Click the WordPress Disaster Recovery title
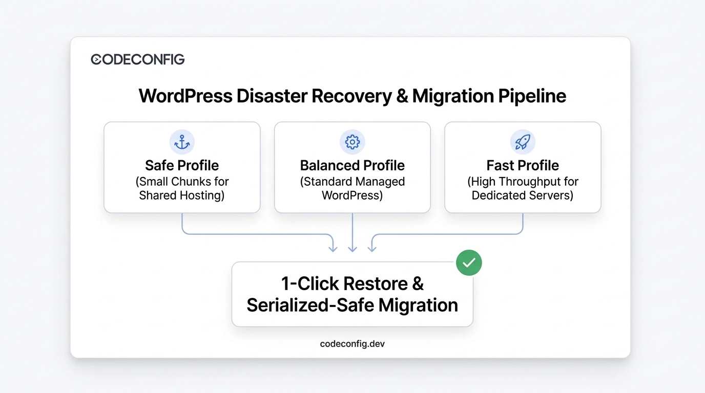The width and height of the screenshot is (705, 393). coord(352,96)
